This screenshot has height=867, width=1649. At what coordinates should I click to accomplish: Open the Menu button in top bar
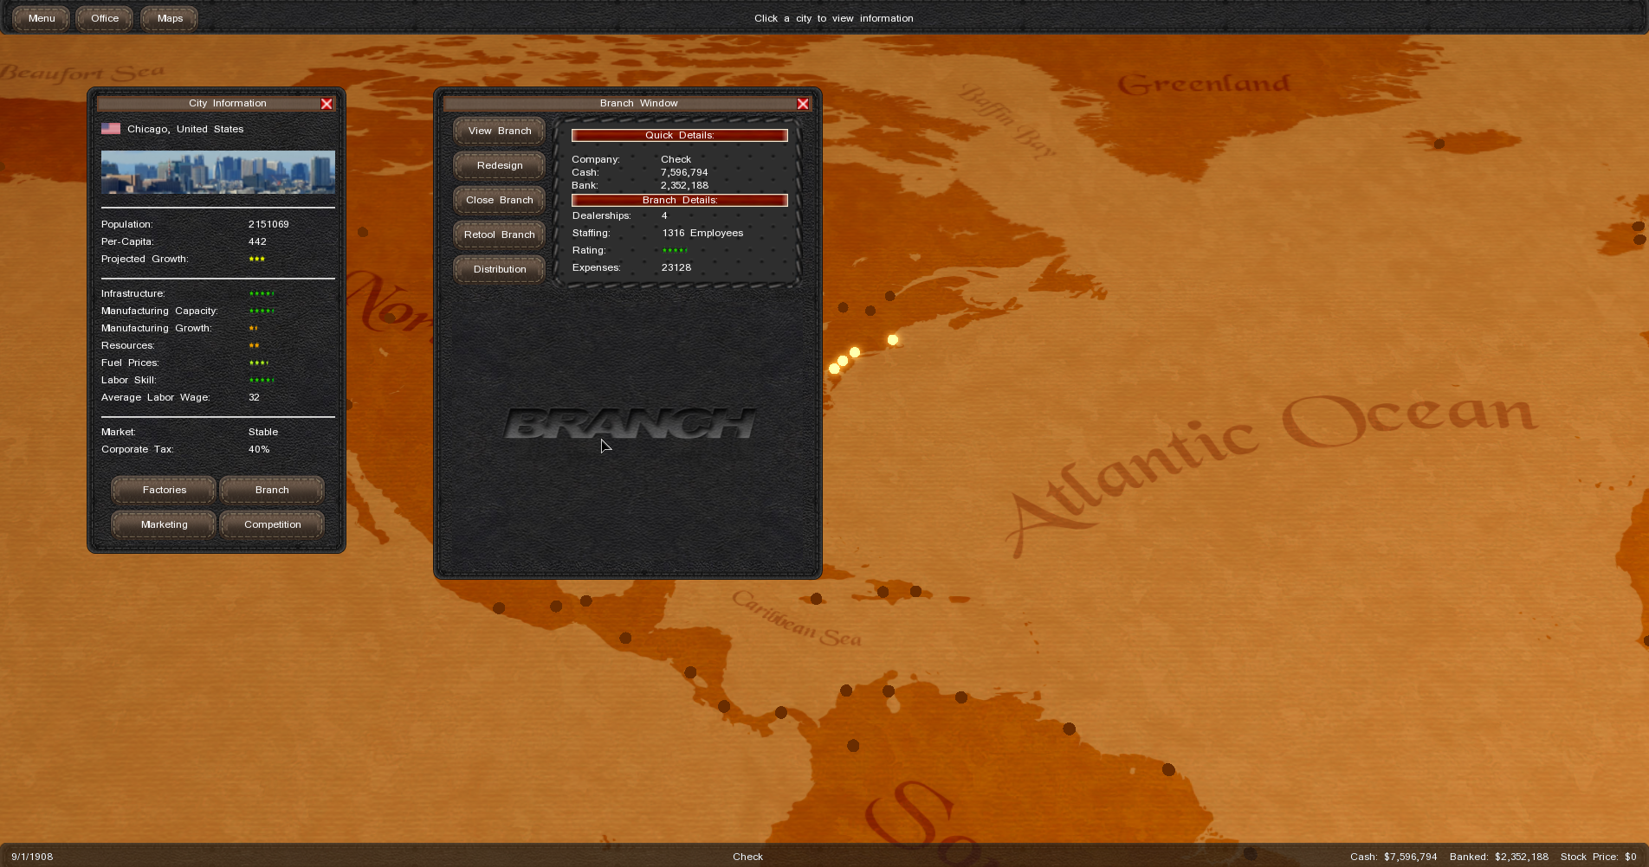(41, 18)
